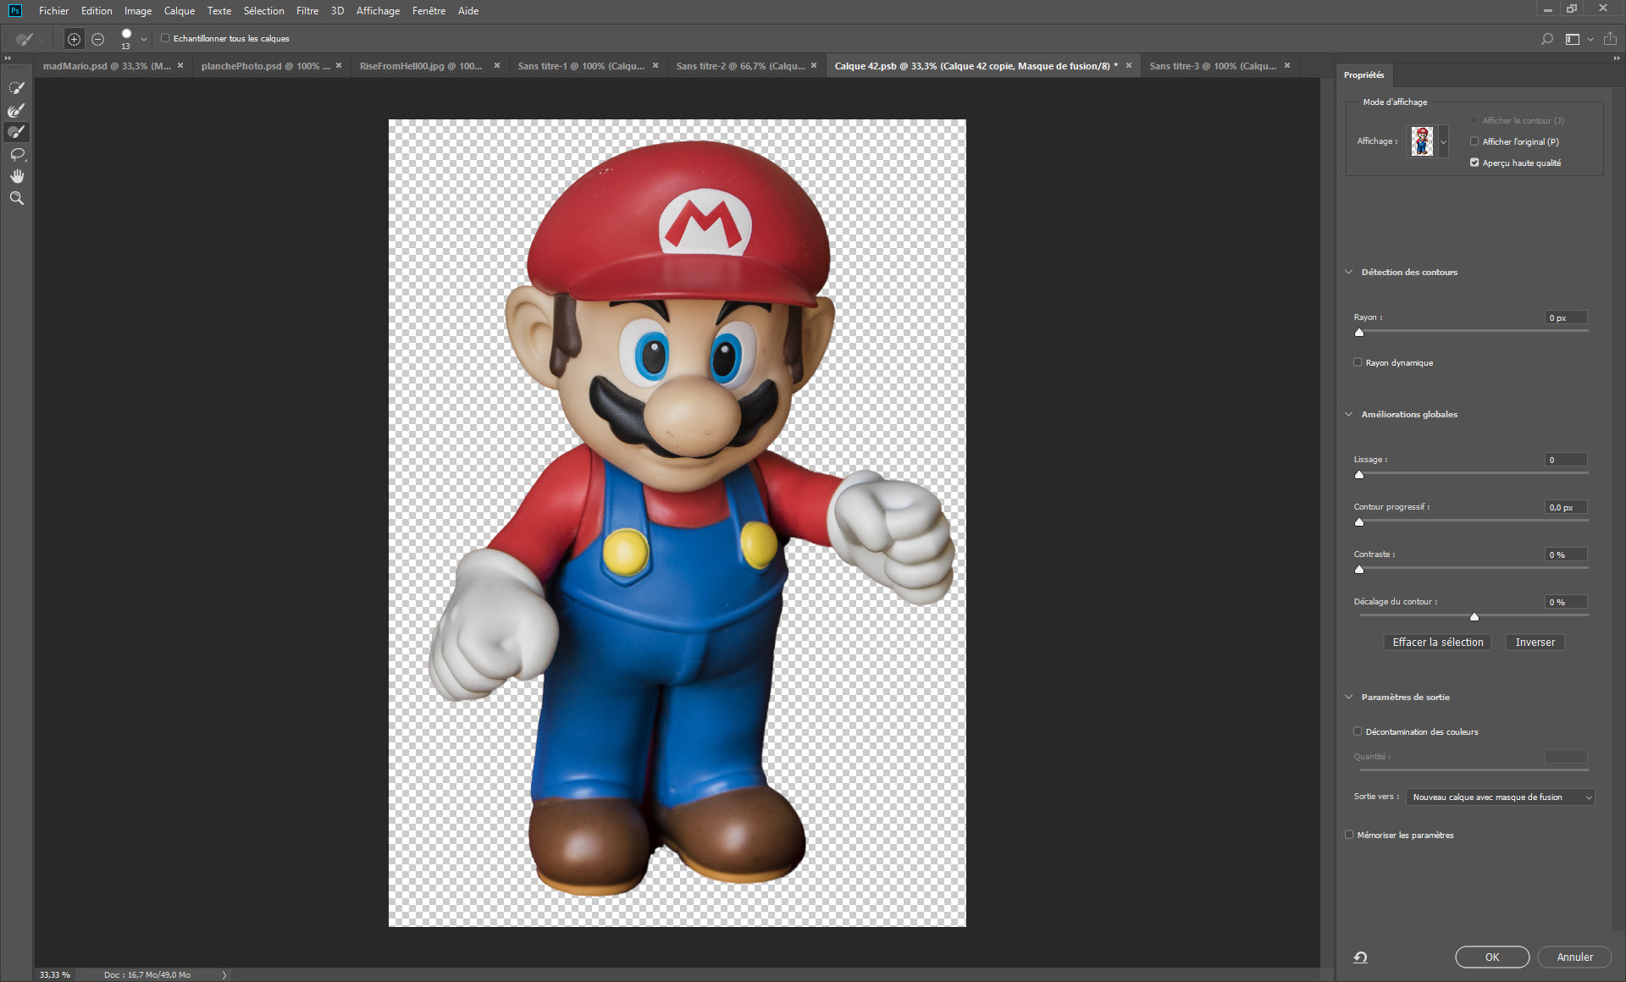The height and width of the screenshot is (982, 1626).
Task: Disable Aperçu haute qualité checkbox
Action: [1474, 163]
